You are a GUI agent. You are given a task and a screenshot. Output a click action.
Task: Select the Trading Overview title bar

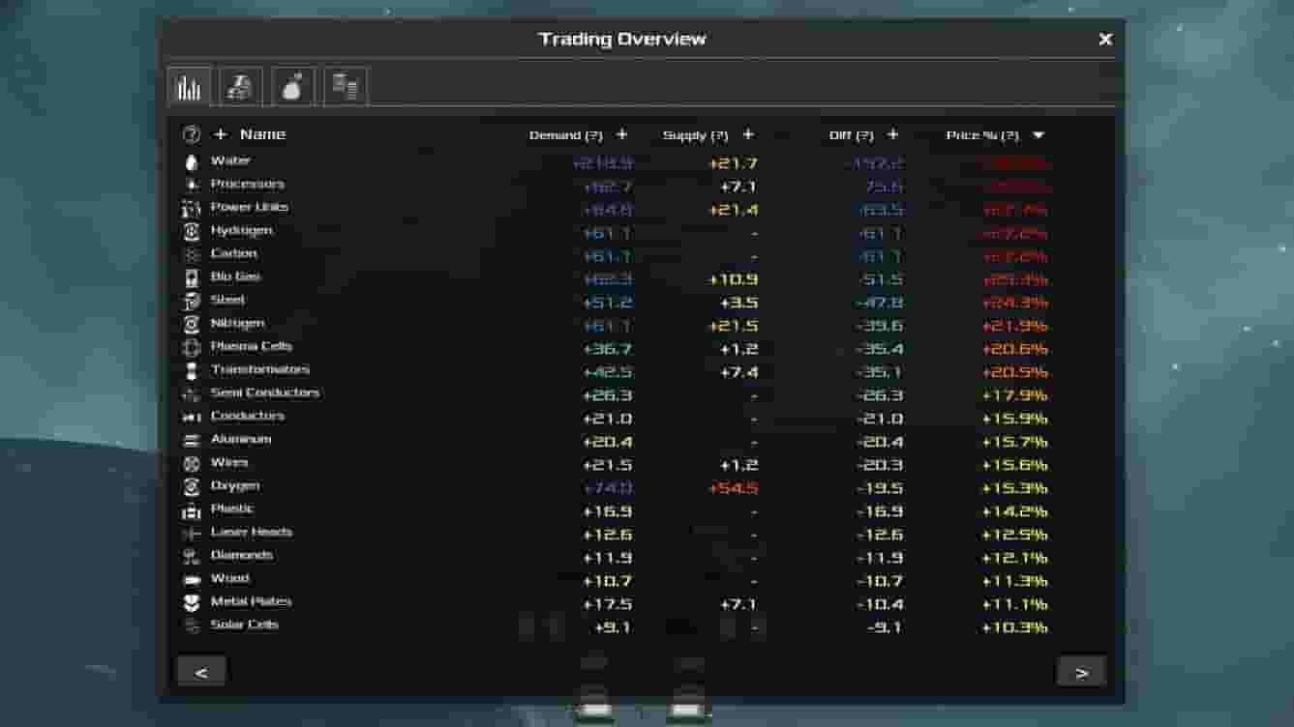point(622,39)
